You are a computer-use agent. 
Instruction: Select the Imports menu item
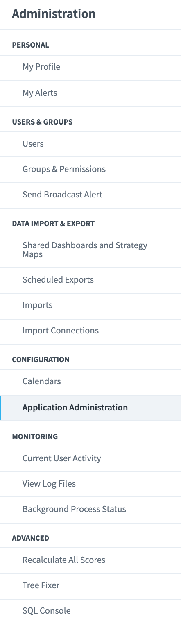pos(90,305)
